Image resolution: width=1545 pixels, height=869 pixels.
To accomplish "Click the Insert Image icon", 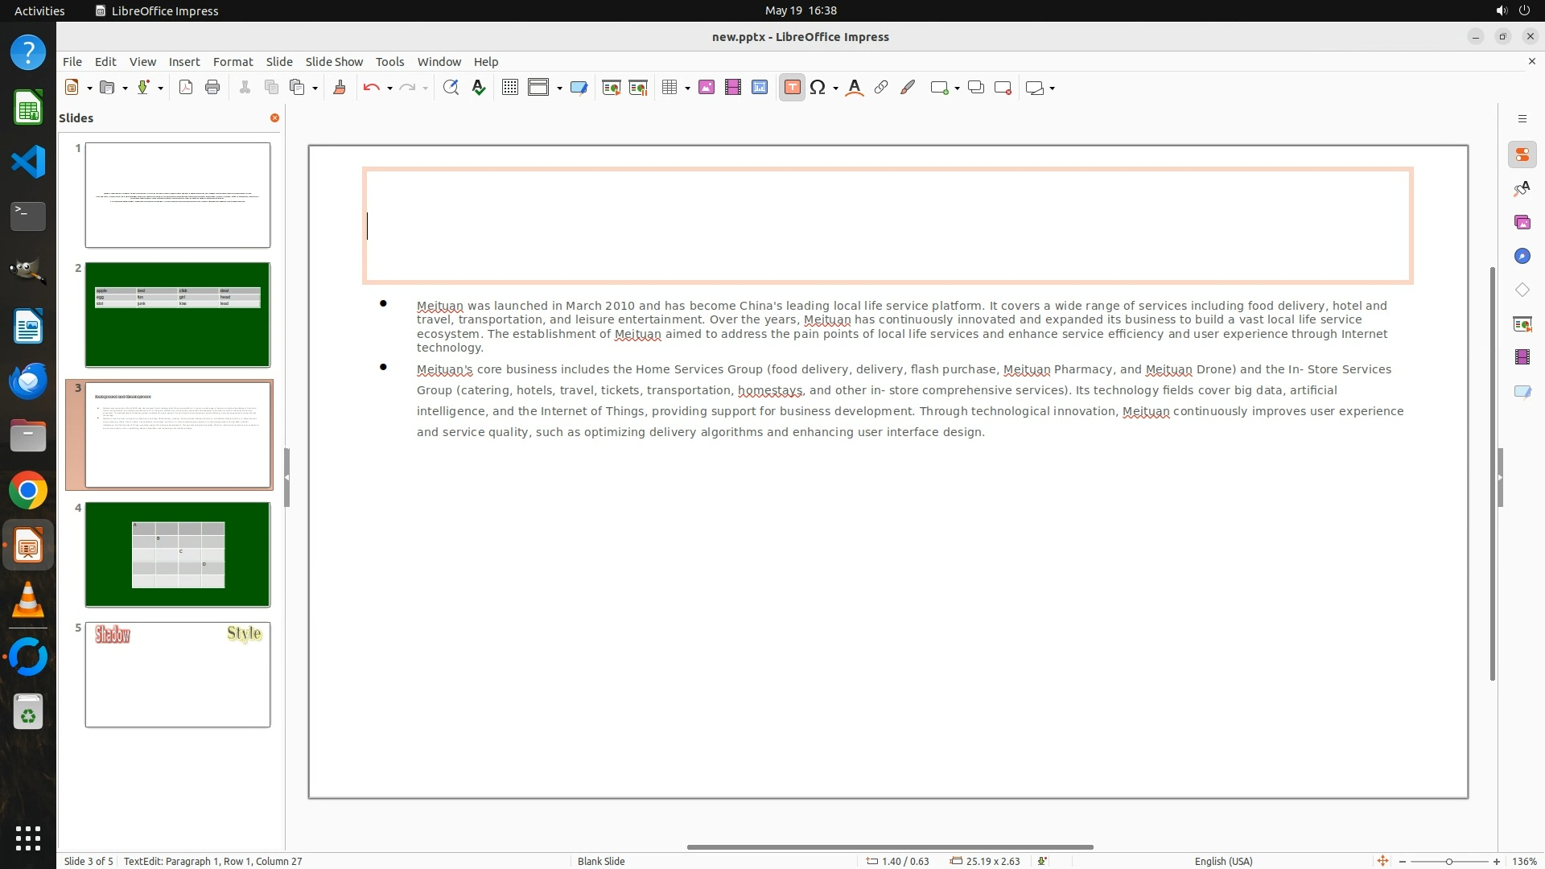I will pyautogui.click(x=707, y=88).
